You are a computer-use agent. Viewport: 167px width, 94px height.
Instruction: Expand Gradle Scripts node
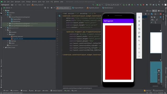point(4,48)
